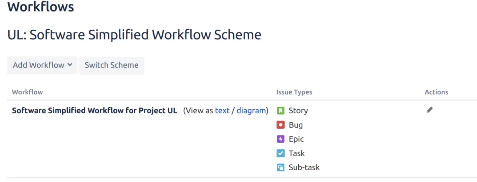Open the Add Workflow dropdown
The height and width of the screenshot is (182, 477).
(42, 65)
